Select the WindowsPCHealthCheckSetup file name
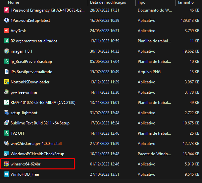Viewport: 202px width, 183px height. tap(37, 154)
